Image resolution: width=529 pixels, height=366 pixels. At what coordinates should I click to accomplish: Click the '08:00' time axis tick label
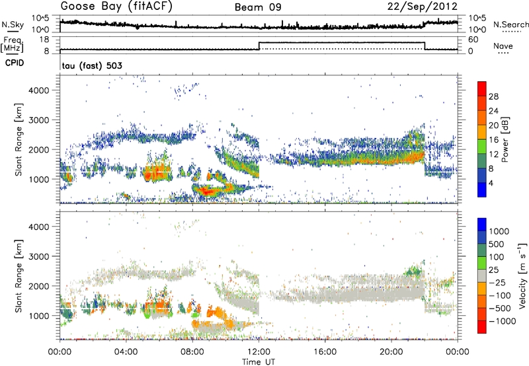click(x=192, y=352)
